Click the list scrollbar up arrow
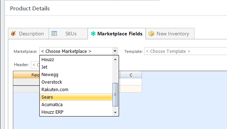 tap(115, 59)
